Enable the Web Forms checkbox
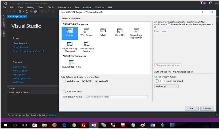 pyautogui.click(x=64, y=81)
